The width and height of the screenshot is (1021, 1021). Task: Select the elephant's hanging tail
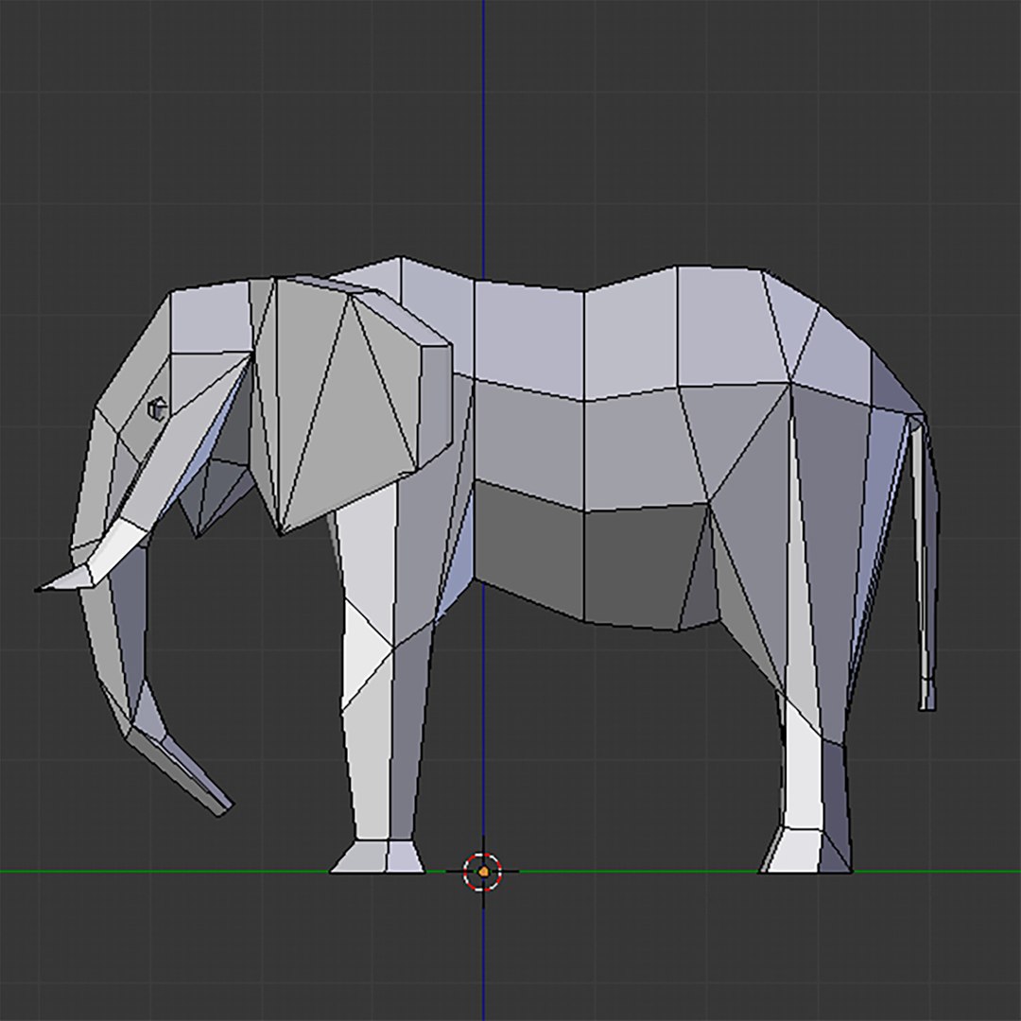pyautogui.click(x=925, y=562)
